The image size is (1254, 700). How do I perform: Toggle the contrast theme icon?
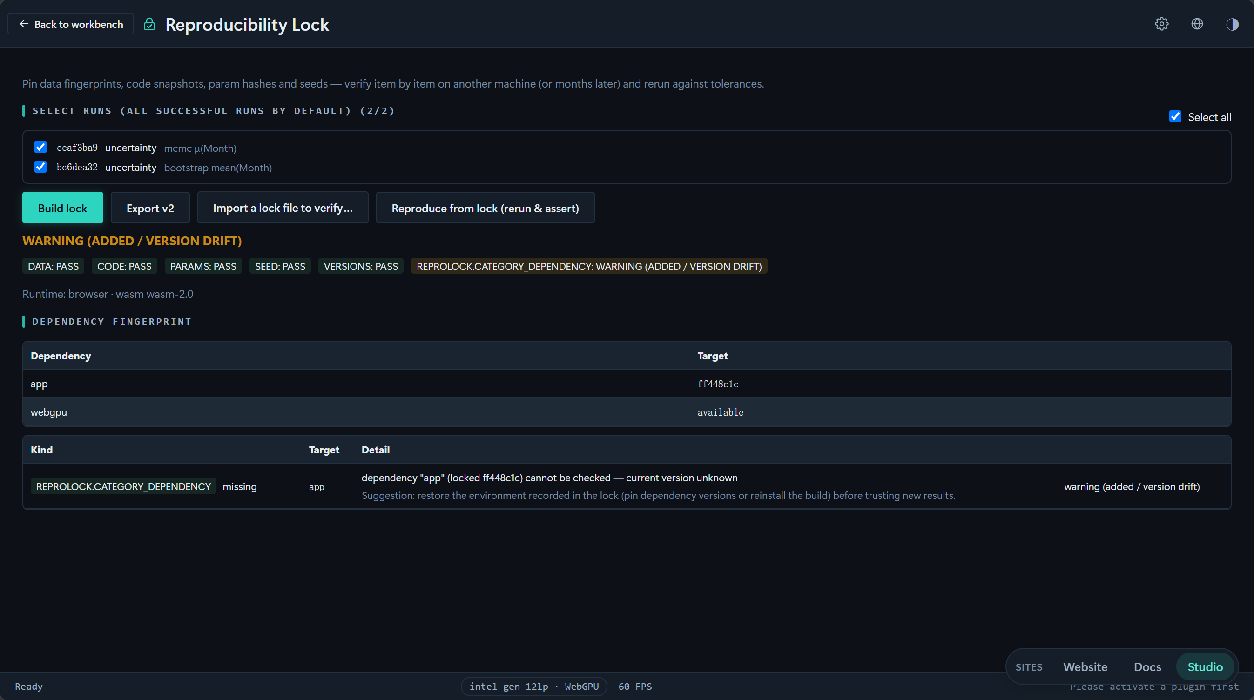1232,24
